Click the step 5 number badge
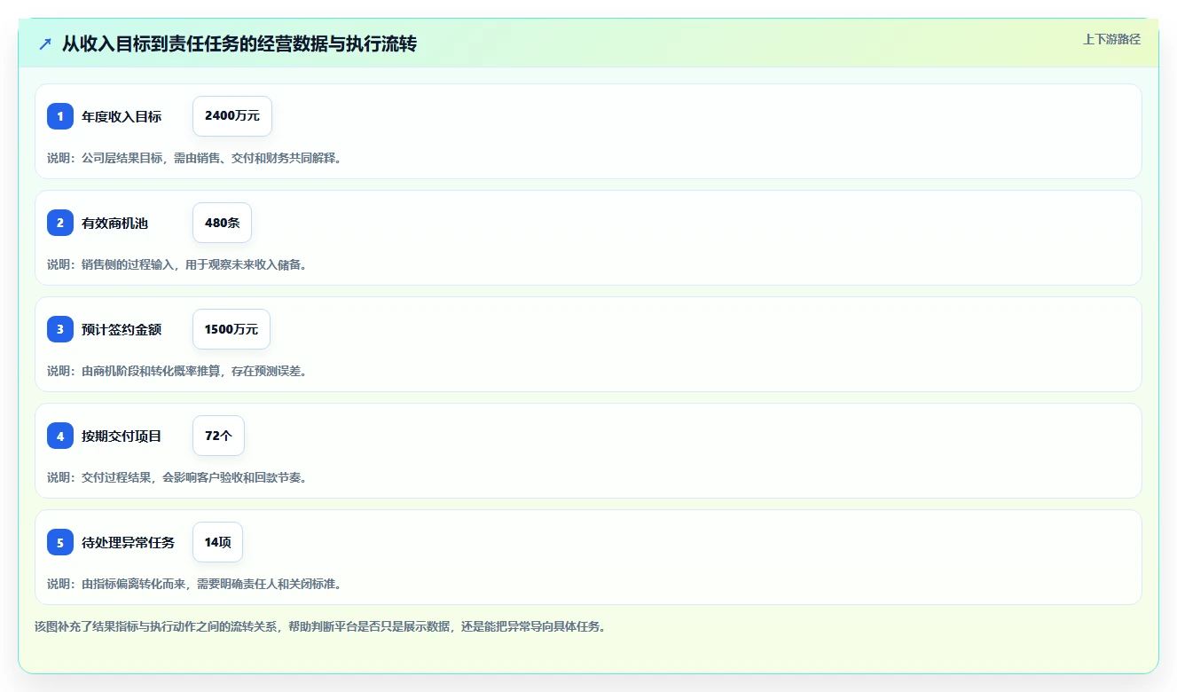Image resolution: width=1177 pixels, height=692 pixels. [x=60, y=542]
